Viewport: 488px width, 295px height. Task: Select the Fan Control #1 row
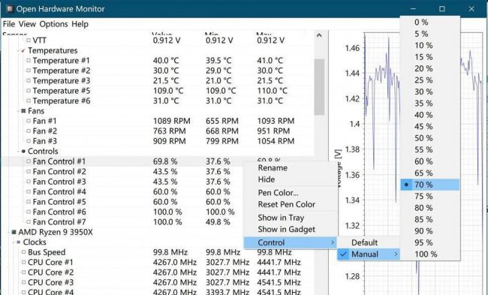[x=157, y=161]
